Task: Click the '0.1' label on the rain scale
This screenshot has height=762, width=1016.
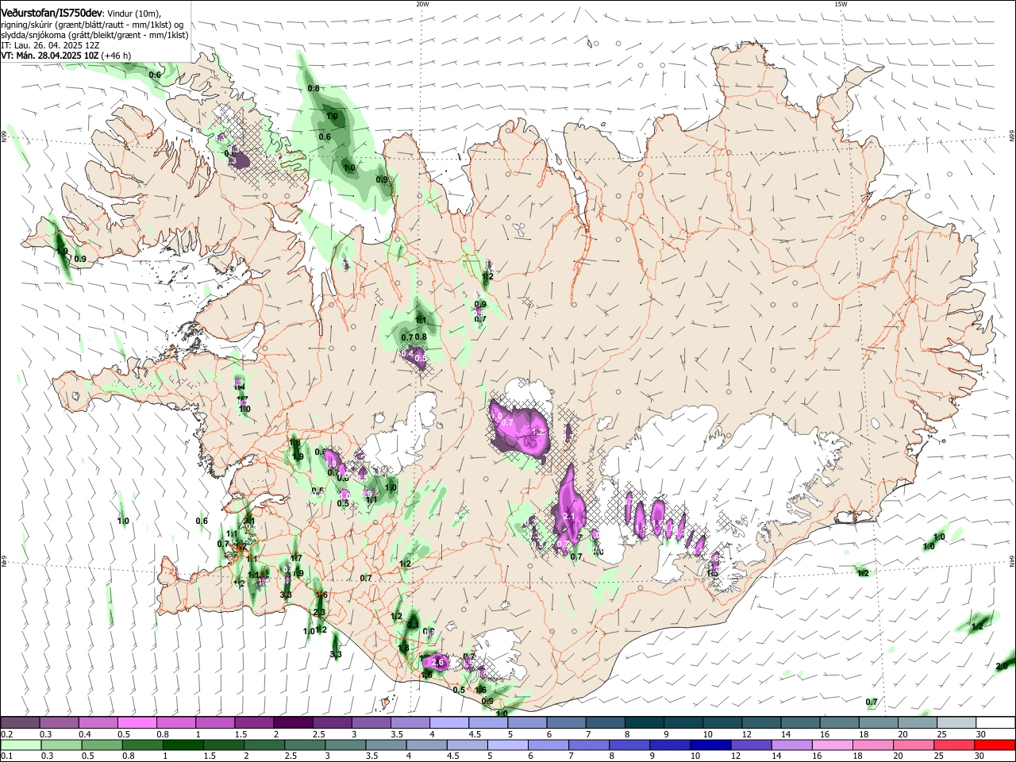Action: pyautogui.click(x=6, y=756)
